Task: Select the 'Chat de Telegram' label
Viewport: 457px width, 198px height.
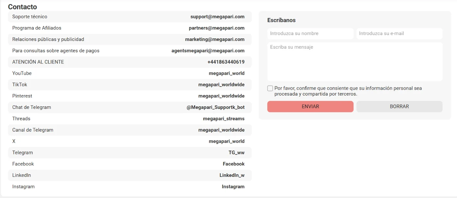Action: pos(32,107)
